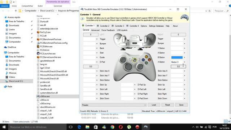Open the Back button mapping dropdown

[97, 48]
